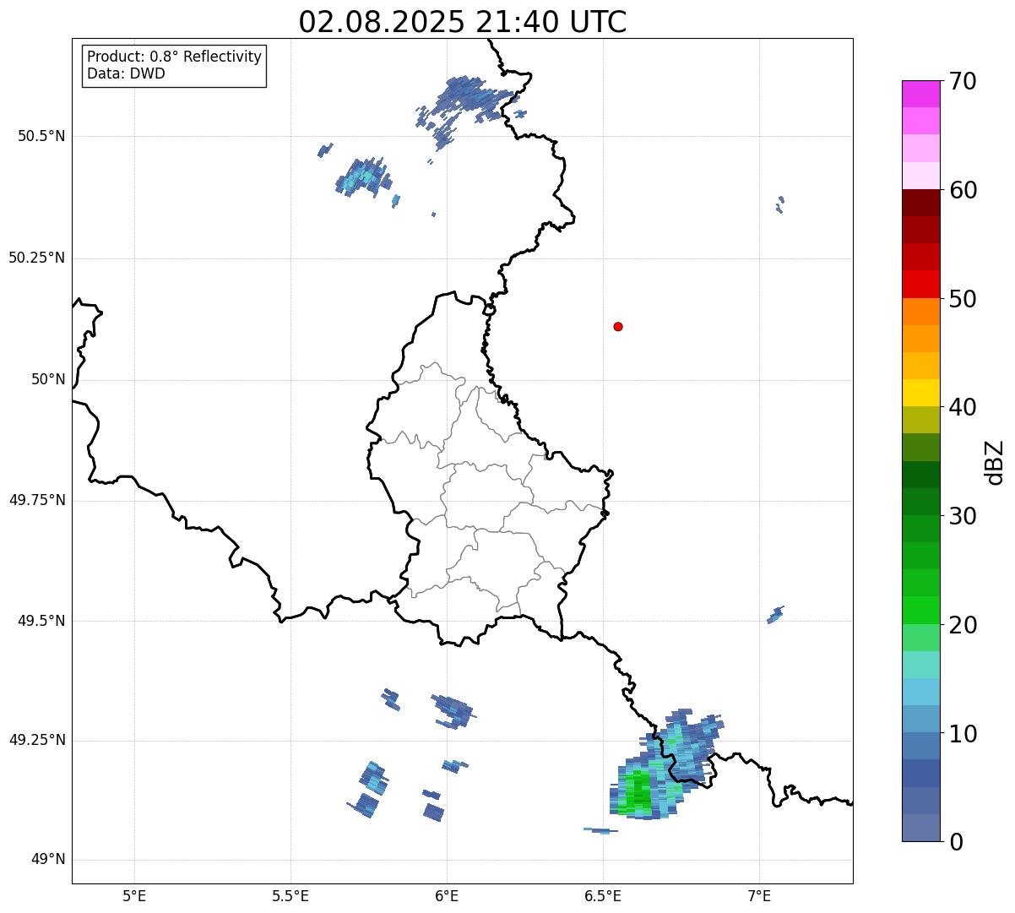This screenshot has width=1015, height=913.
Task: Click the title 02.08.2025 21:40 UTC
Action: click(x=463, y=21)
